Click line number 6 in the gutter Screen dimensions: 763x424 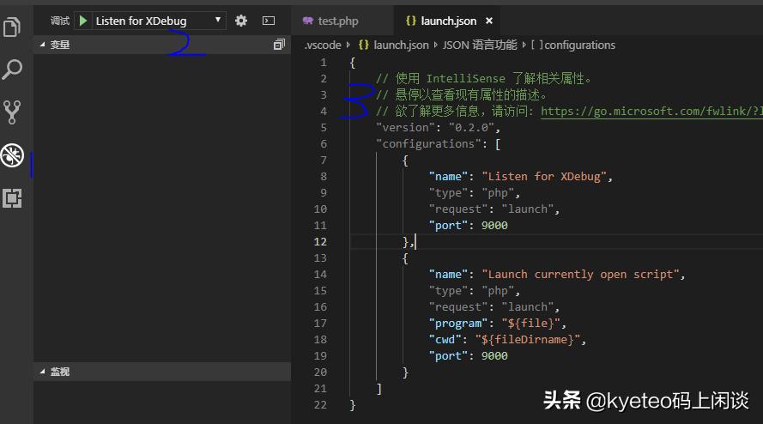(324, 143)
